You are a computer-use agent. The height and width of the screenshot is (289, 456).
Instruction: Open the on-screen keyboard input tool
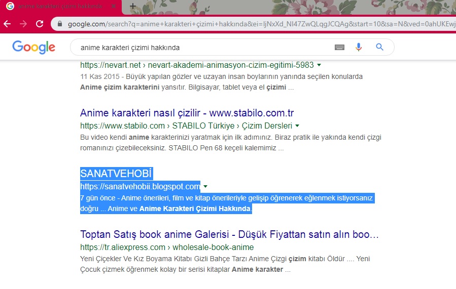(x=339, y=47)
